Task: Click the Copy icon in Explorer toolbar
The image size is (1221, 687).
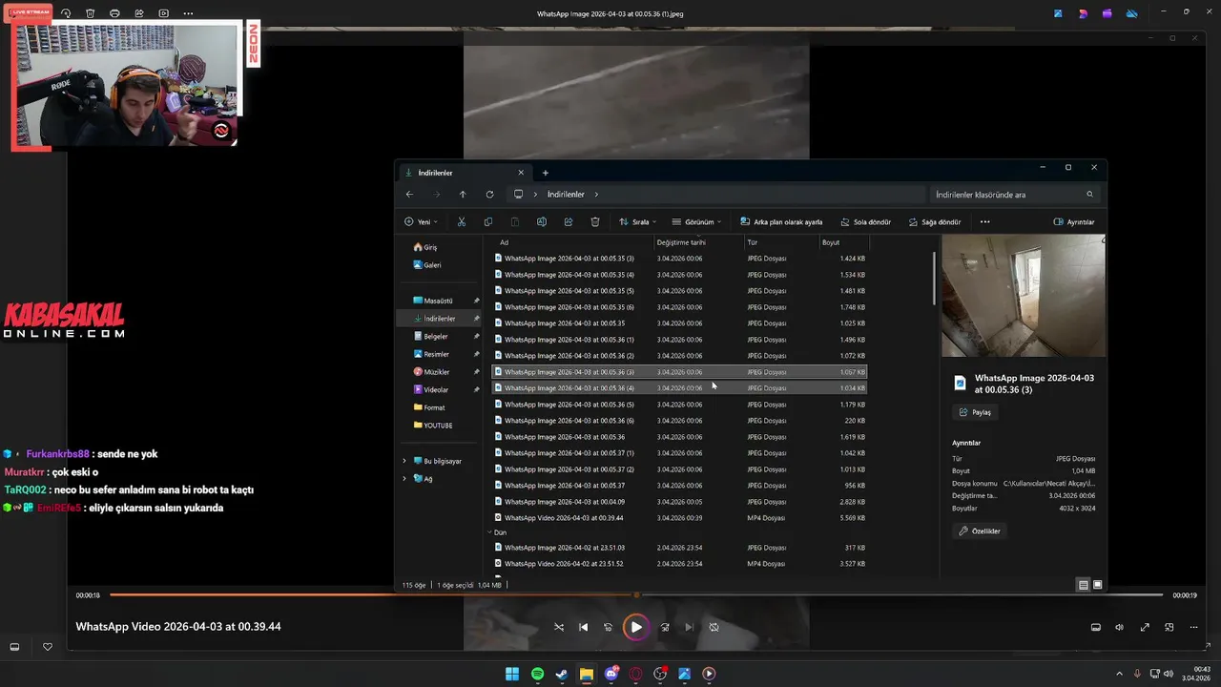Action: (x=487, y=221)
